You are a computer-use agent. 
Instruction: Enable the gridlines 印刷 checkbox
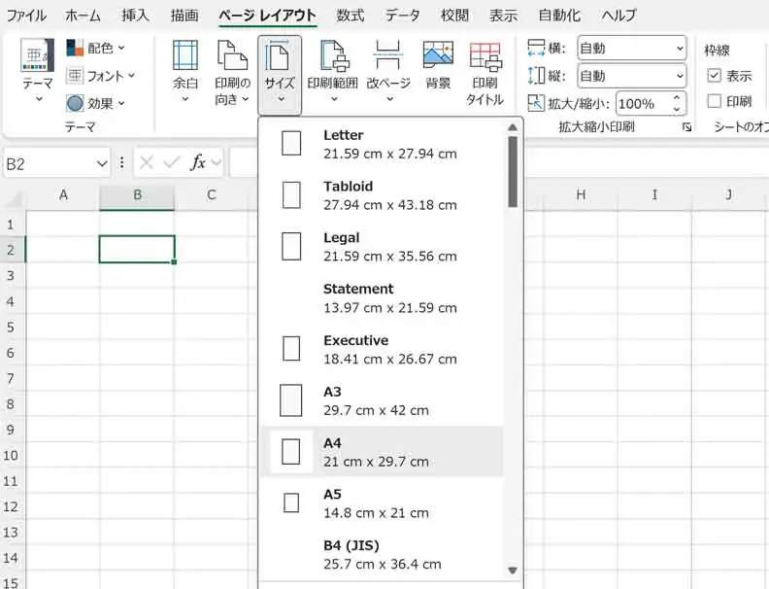(715, 101)
